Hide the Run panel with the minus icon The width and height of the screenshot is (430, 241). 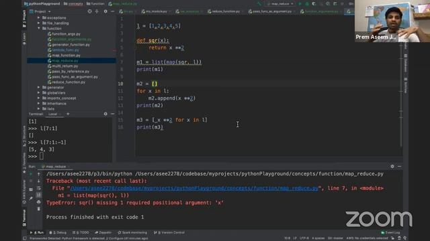[399, 167]
